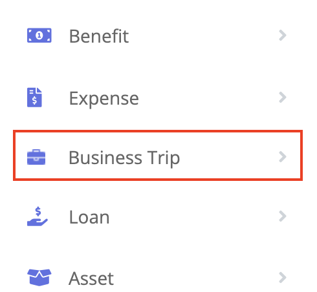Click empty space in the Benefit row
Image resolution: width=317 pixels, height=292 pixels.
coord(202,36)
